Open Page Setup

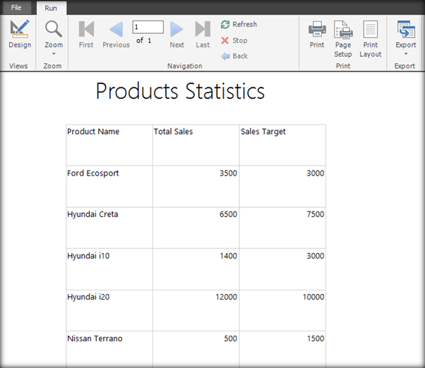(x=343, y=39)
